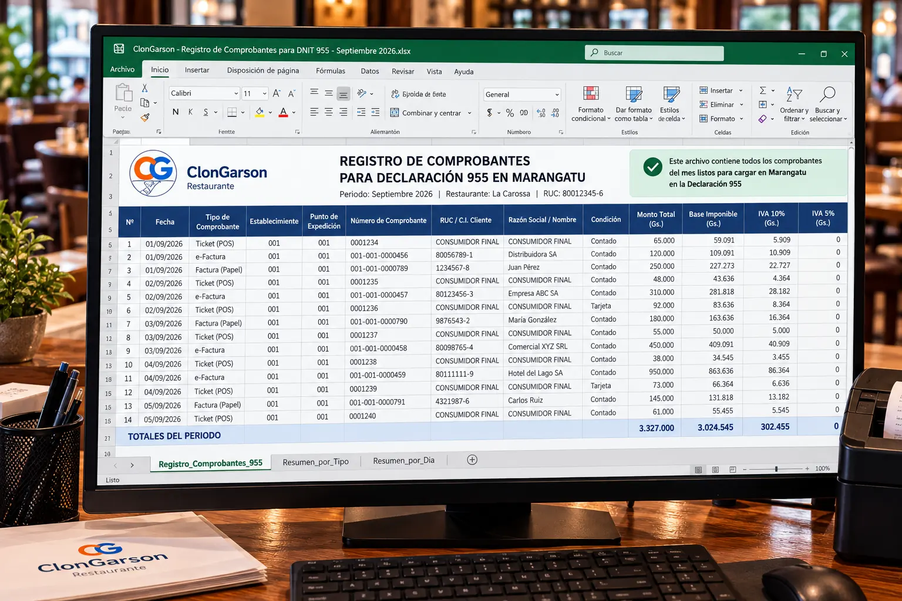Decrease font size with the smaller A
The height and width of the screenshot is (601, 902).
pyautogui.click(x=291, y=93)
